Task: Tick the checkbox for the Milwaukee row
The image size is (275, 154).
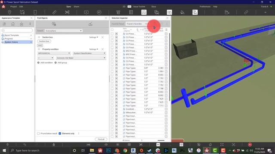Action: click(x=112, y=113)
